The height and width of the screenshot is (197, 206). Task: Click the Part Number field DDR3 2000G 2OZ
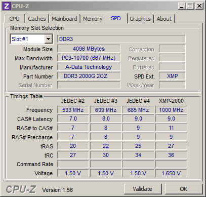click(89, 76)
